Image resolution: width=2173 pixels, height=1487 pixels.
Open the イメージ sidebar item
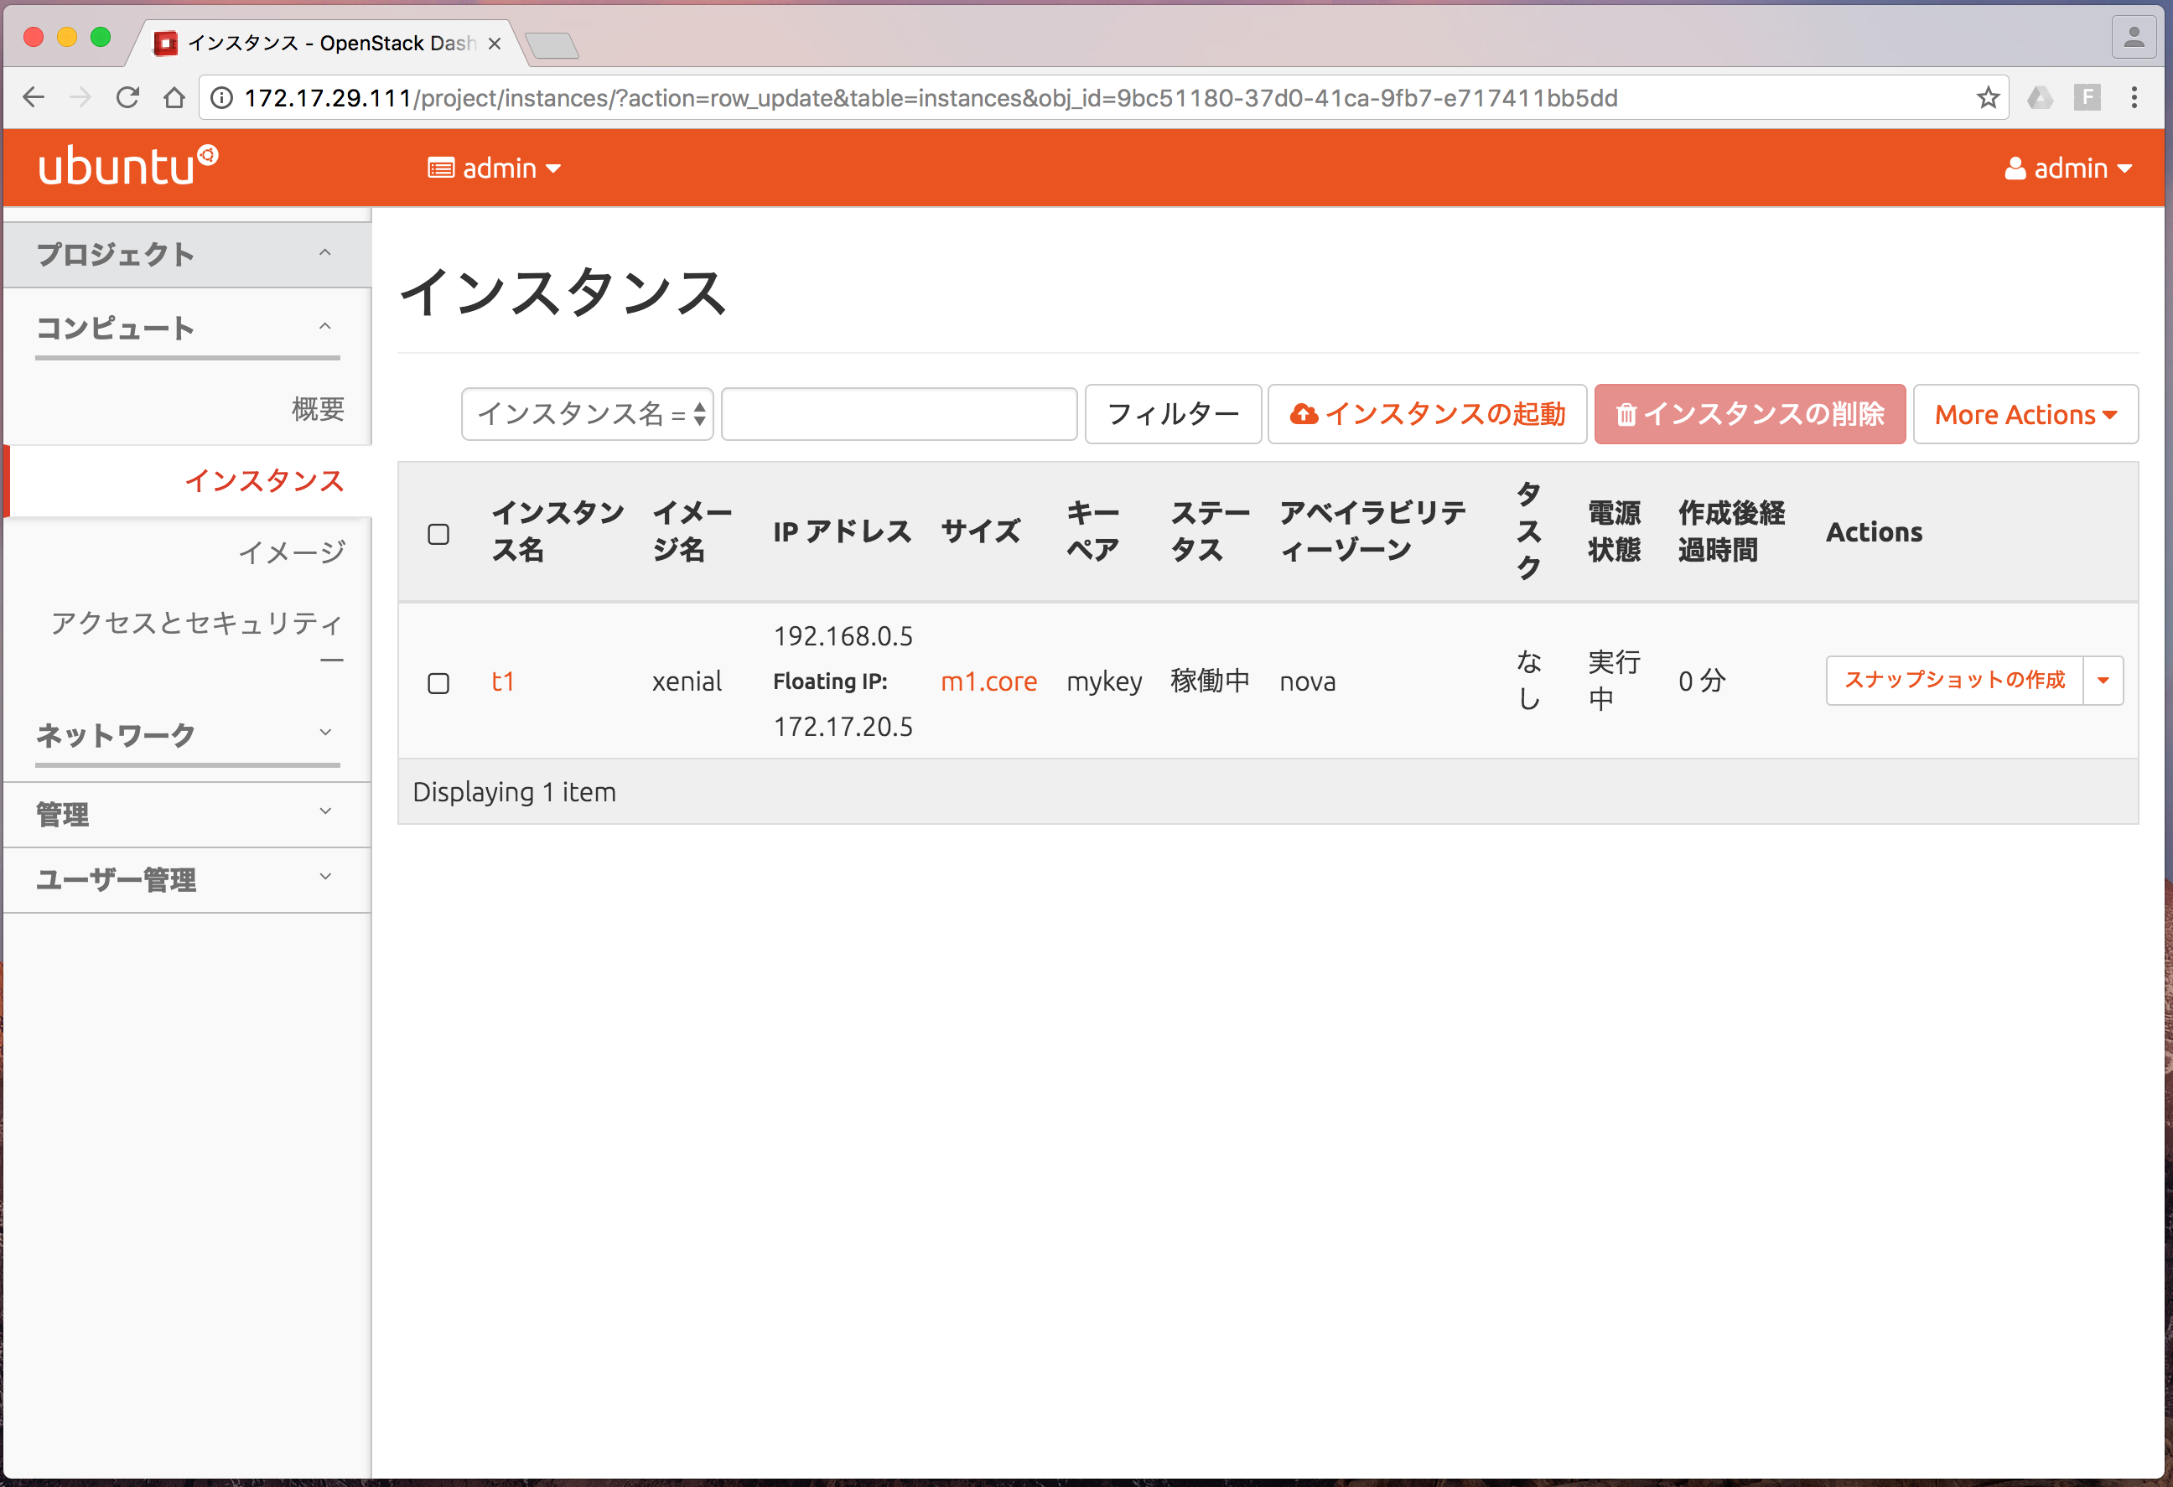pyautogui.click(x=291, y=552)
